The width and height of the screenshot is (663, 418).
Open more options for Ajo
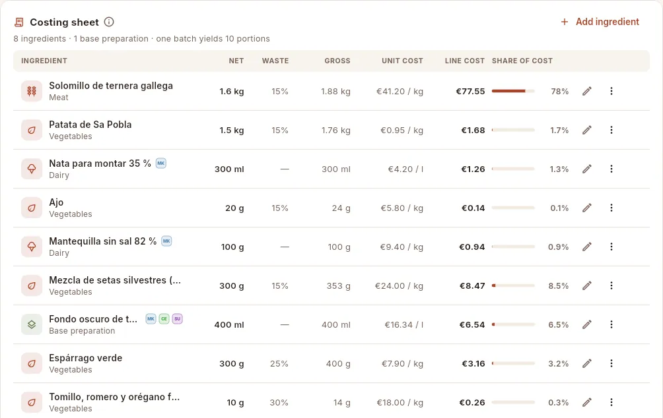point(611,208)
